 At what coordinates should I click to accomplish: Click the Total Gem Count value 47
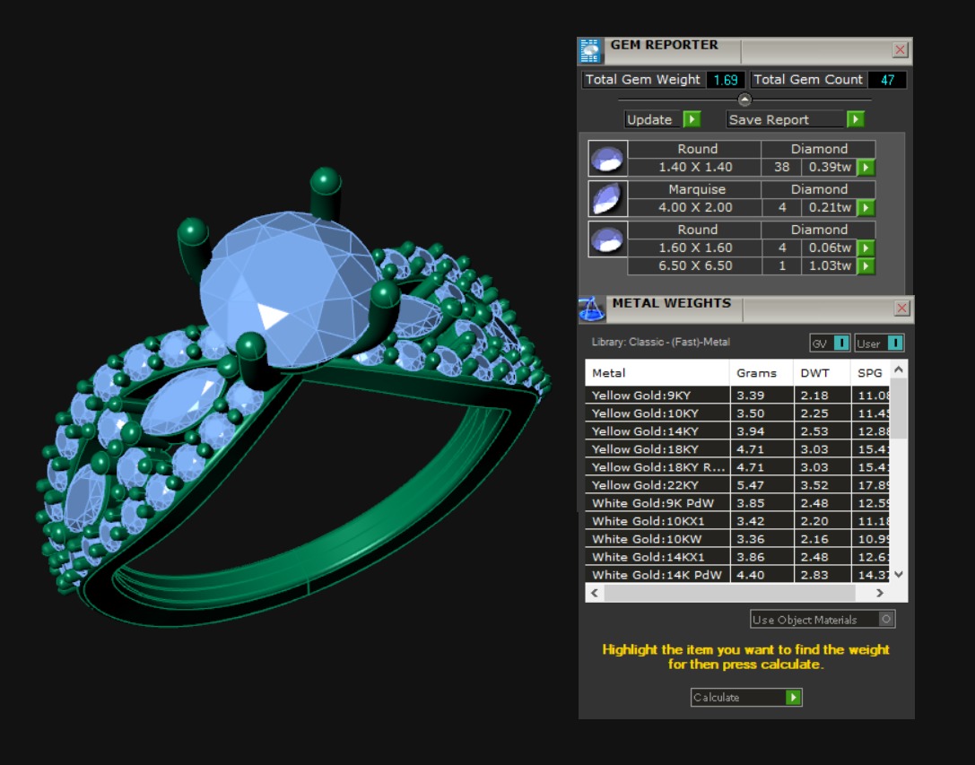887,80
